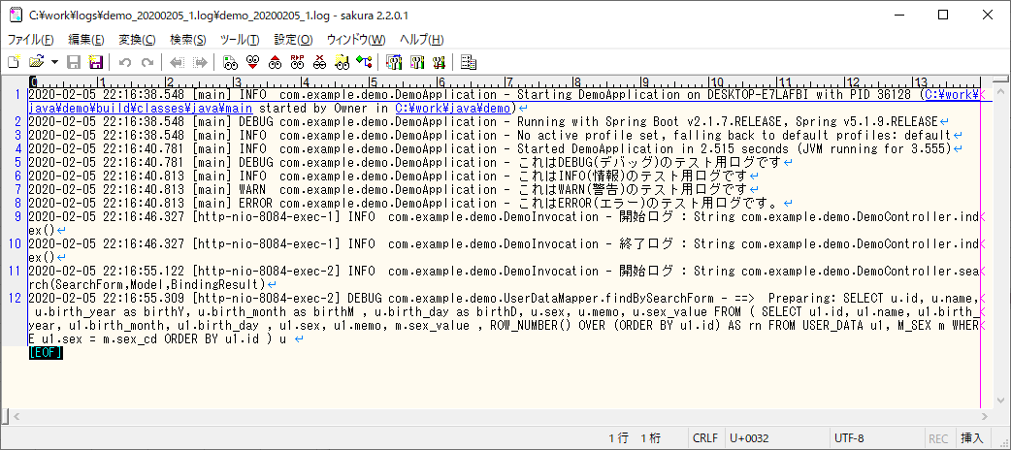
Task: Open the ツール(T) menu
Action: click(x=240, y=40)
